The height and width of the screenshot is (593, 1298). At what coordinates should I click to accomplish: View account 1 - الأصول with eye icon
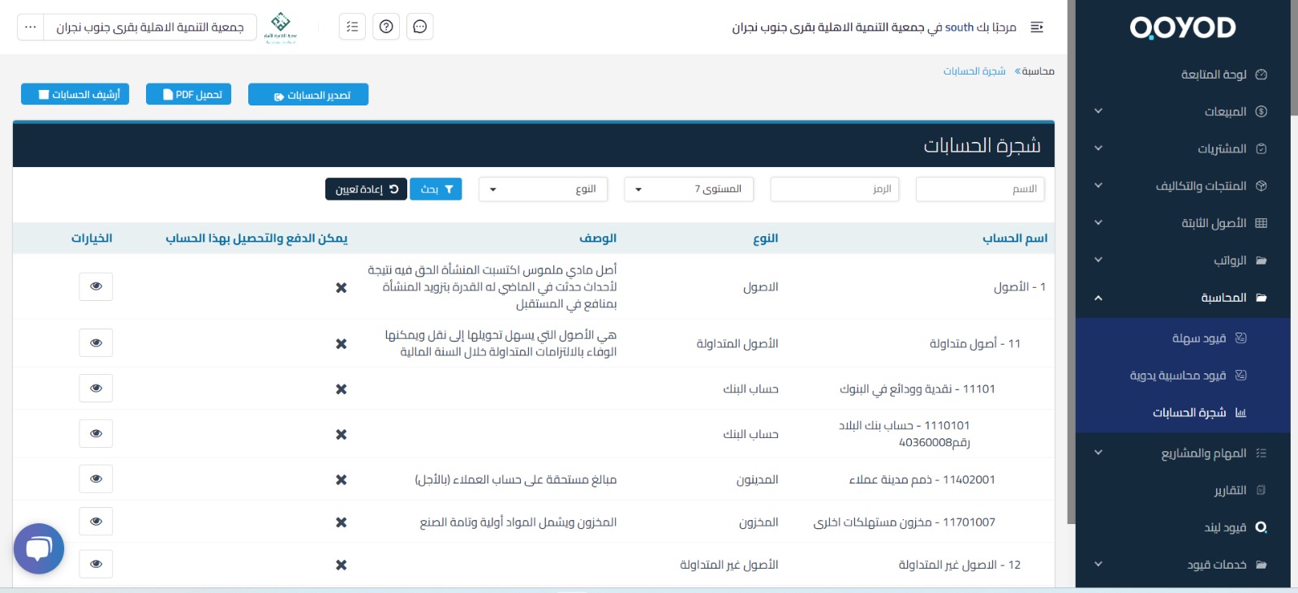coord(96,286)
